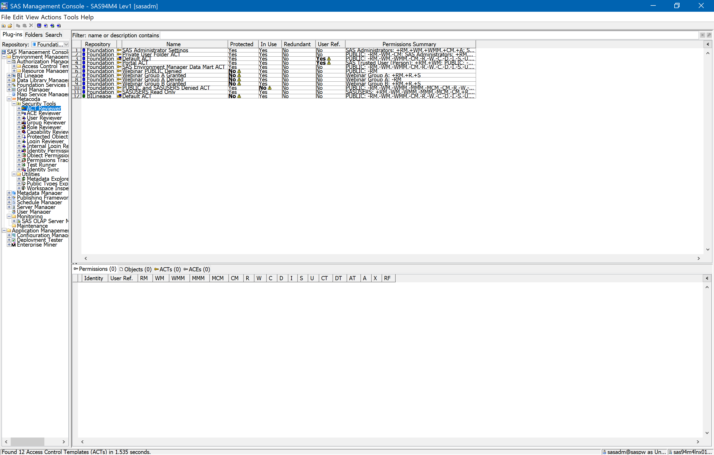Image resolution: width=714 pixels, height=455 pixels.
Task: Click the User Reviewer person icon
Action: click(24, 118)
